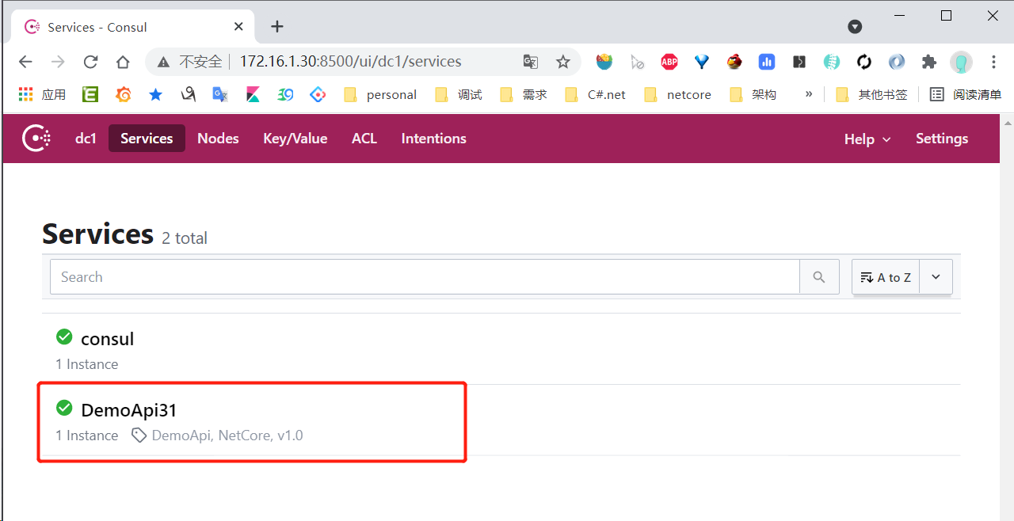Click the address bar URL
This screenshot has height=521, width=1014.
click(350, 62)
